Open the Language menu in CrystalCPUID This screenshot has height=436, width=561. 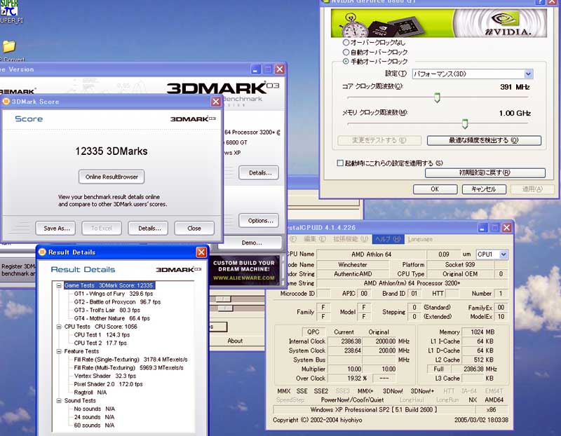420,239
